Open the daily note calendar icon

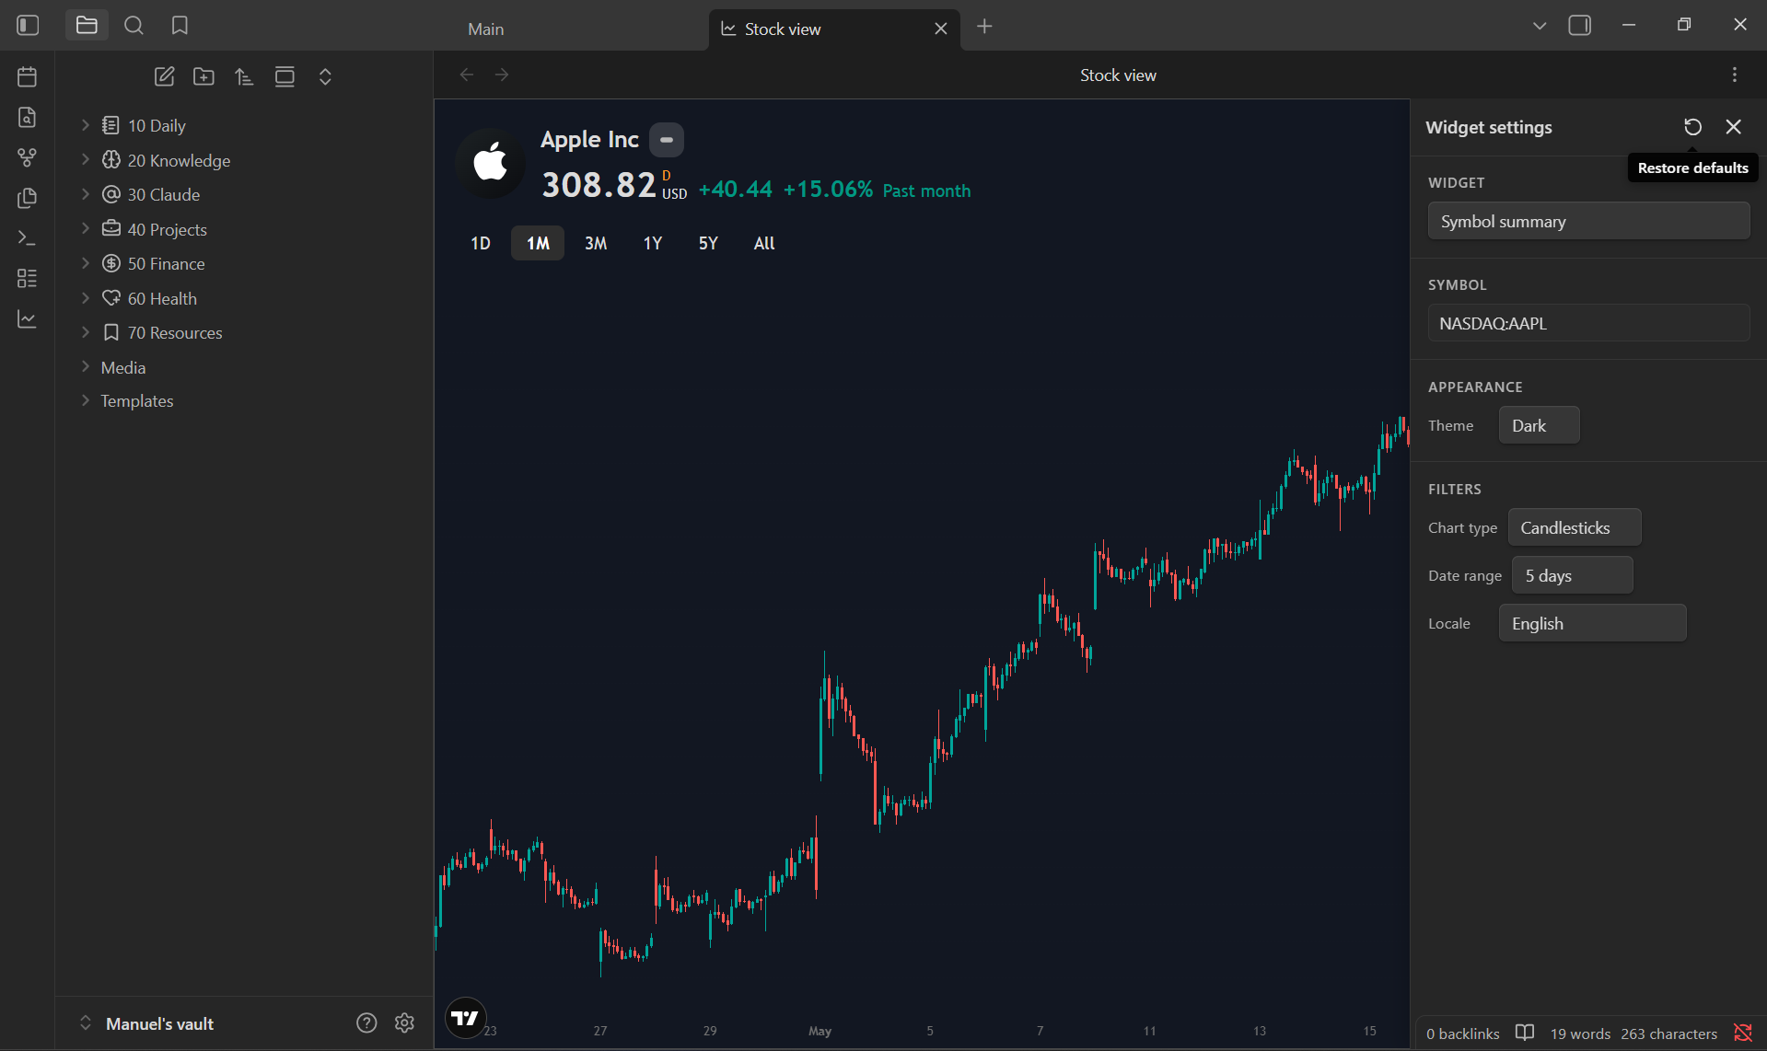(x=28, y=76)
